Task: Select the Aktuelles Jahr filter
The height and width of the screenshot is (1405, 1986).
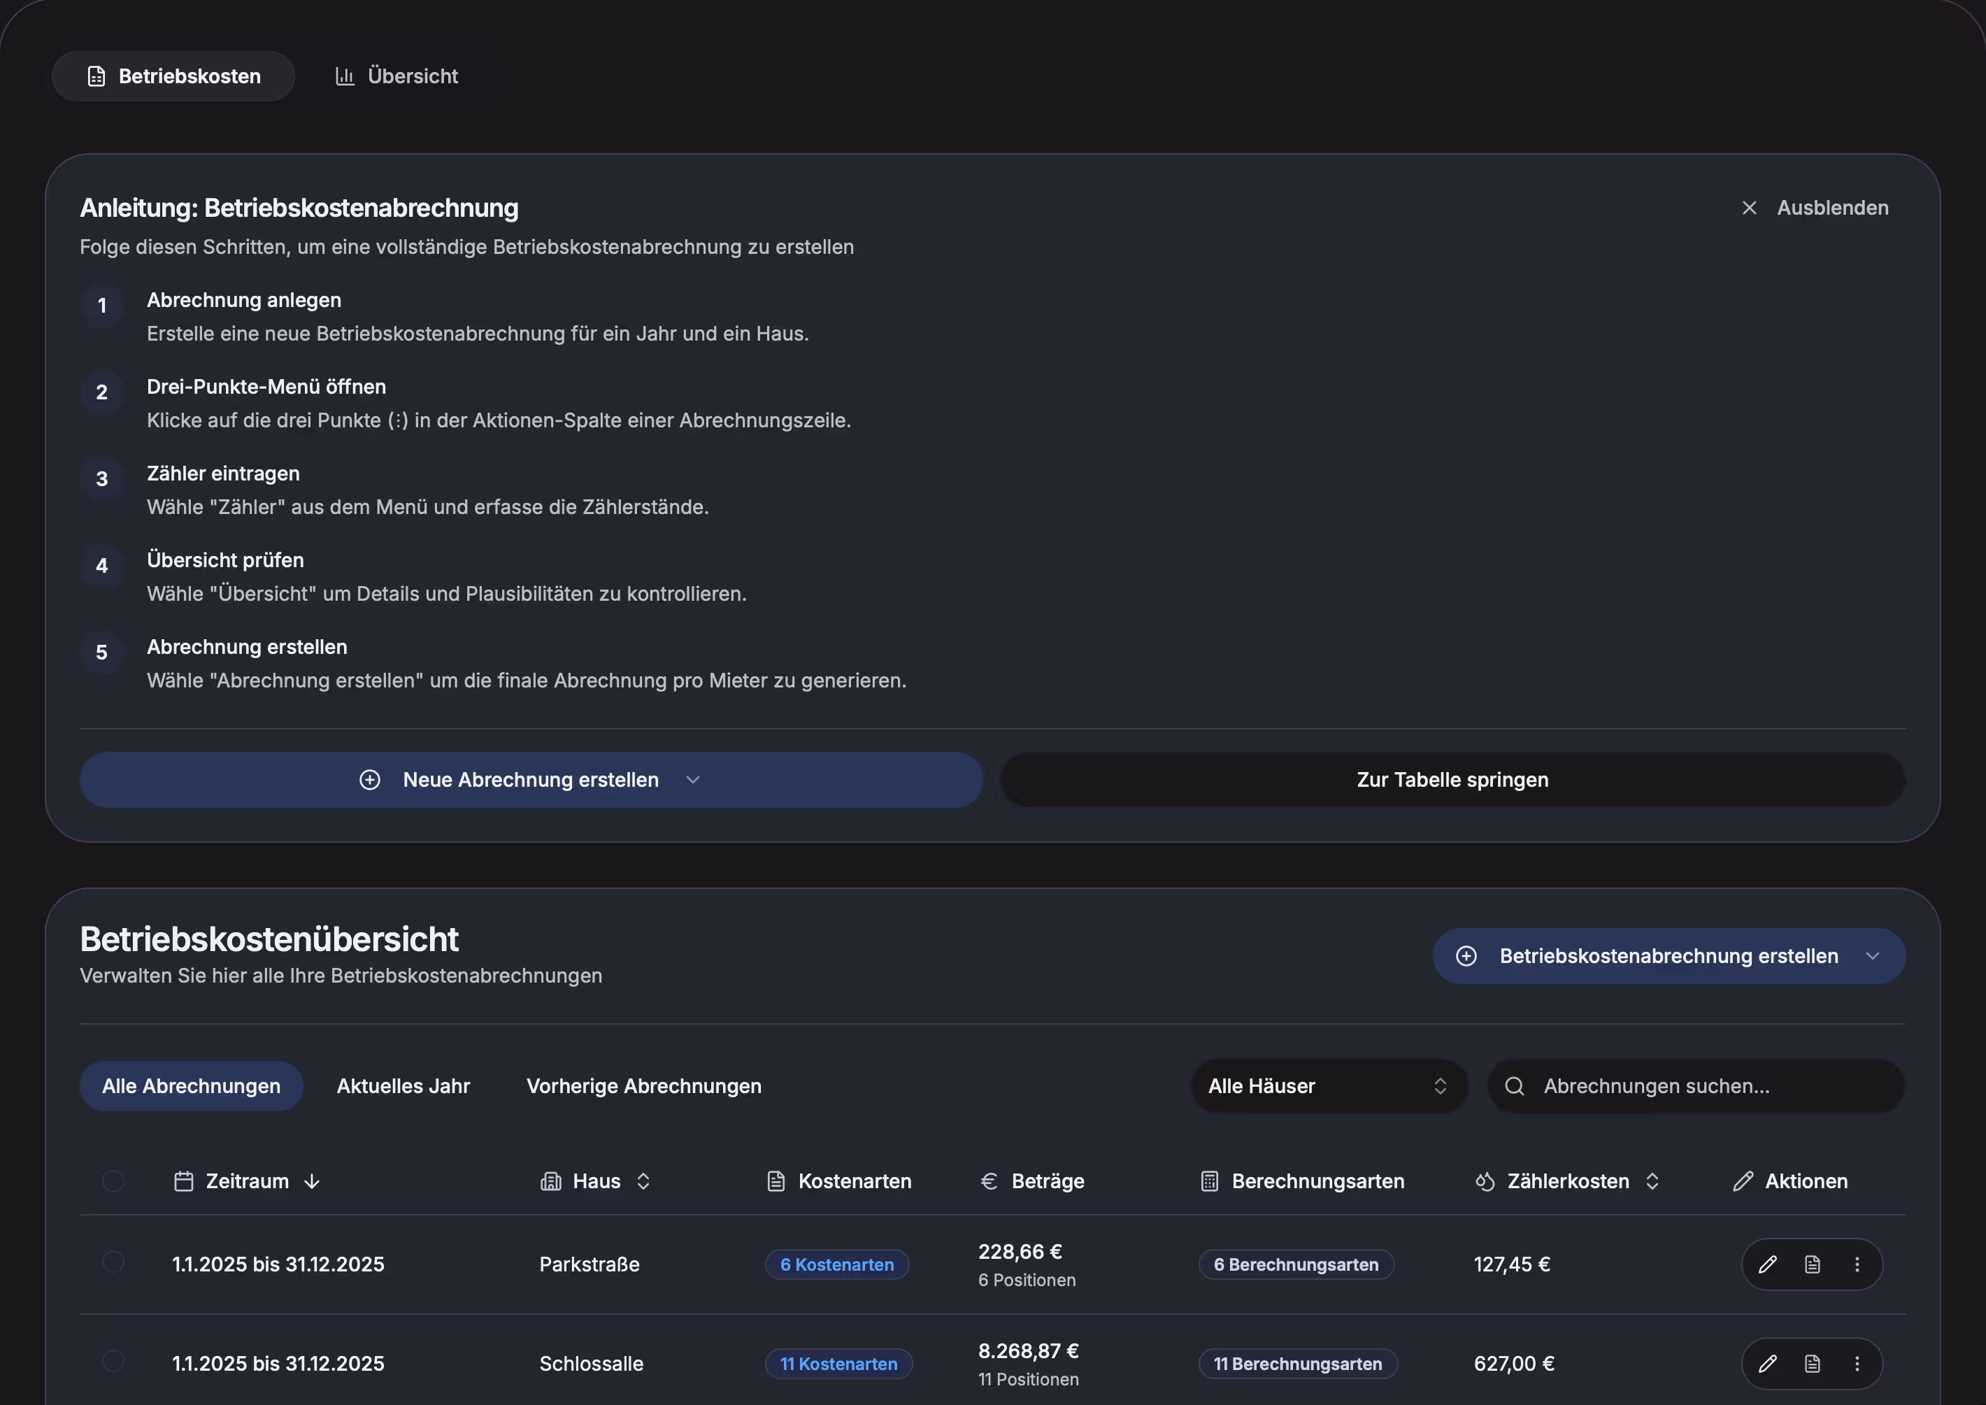Action: pyautogui.click(x=403, y=1086)
